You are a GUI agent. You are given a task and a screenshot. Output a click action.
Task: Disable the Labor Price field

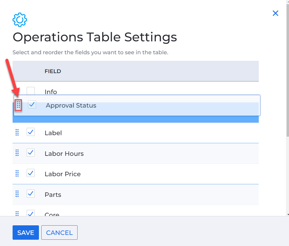click(30, 173)
